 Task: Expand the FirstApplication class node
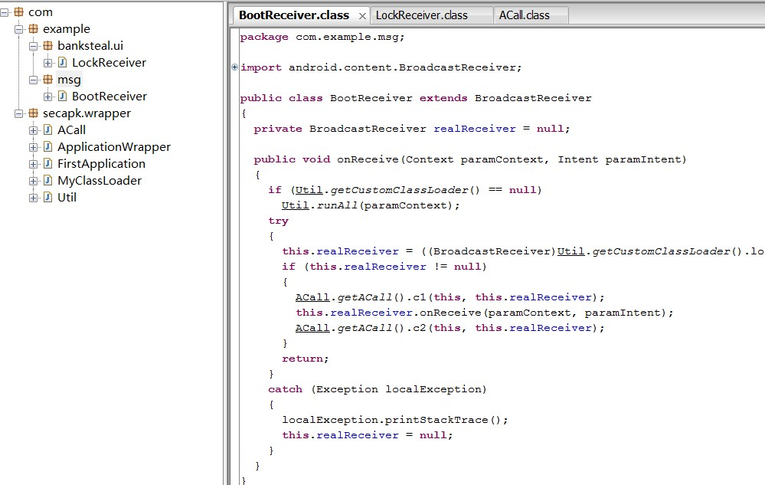pyautogui.click(x=33, y=164)
